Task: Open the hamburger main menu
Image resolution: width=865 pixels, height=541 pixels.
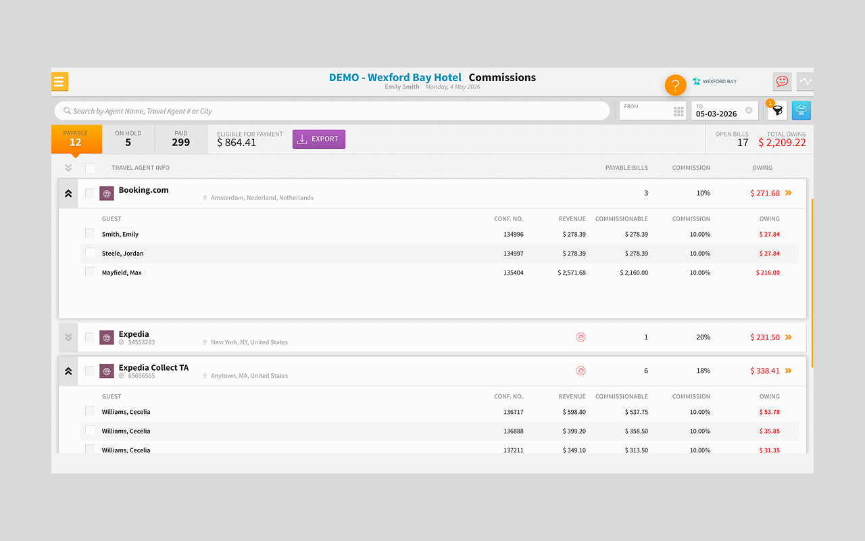Action: pos(59,82)
